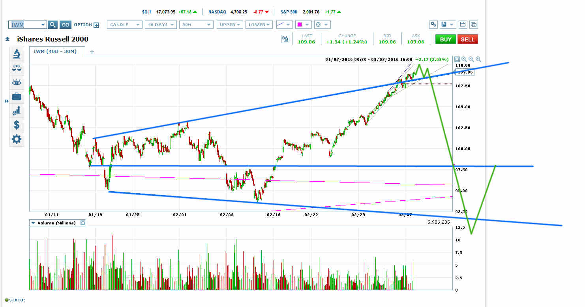Open the bar chart icon in sidebar

pyautogui.click(x=17, y=111)
